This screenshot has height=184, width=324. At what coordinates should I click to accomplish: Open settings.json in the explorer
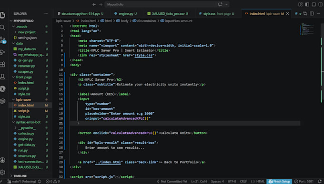pos(27,38)
